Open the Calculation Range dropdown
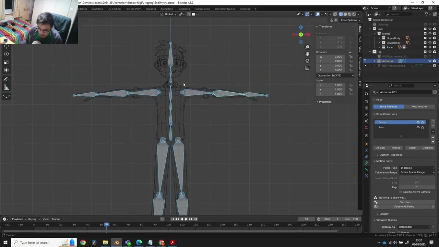 tap(417, 172)
